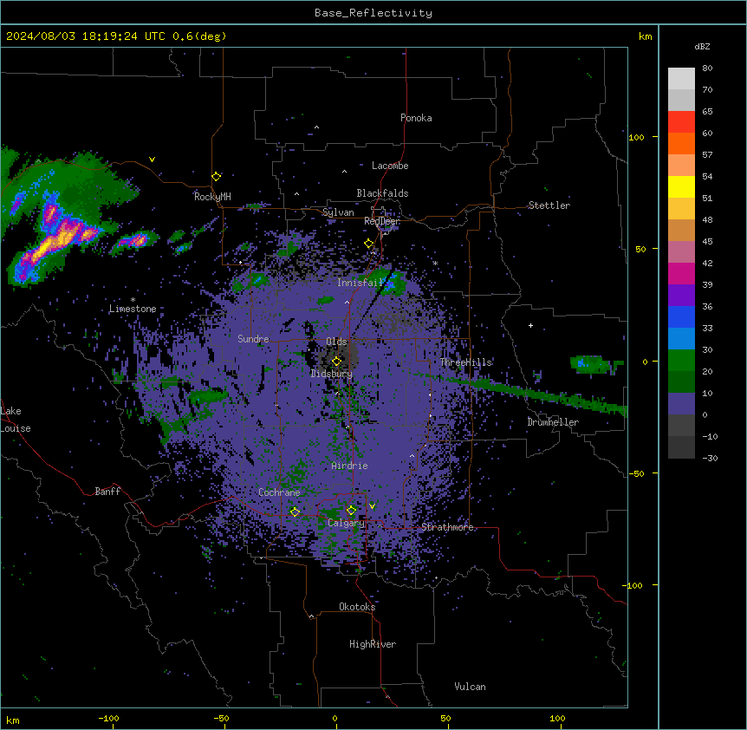Select the RedDeer city label
This screenshot has width=747, height=730.
pos(382,221)
